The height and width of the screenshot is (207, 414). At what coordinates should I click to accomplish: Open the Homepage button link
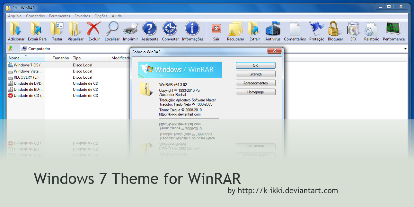click(255, 92)
